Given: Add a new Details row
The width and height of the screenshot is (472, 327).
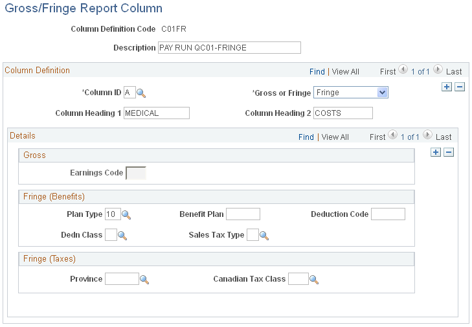Looking at the screenshot, I should click(x=436, y=152).
